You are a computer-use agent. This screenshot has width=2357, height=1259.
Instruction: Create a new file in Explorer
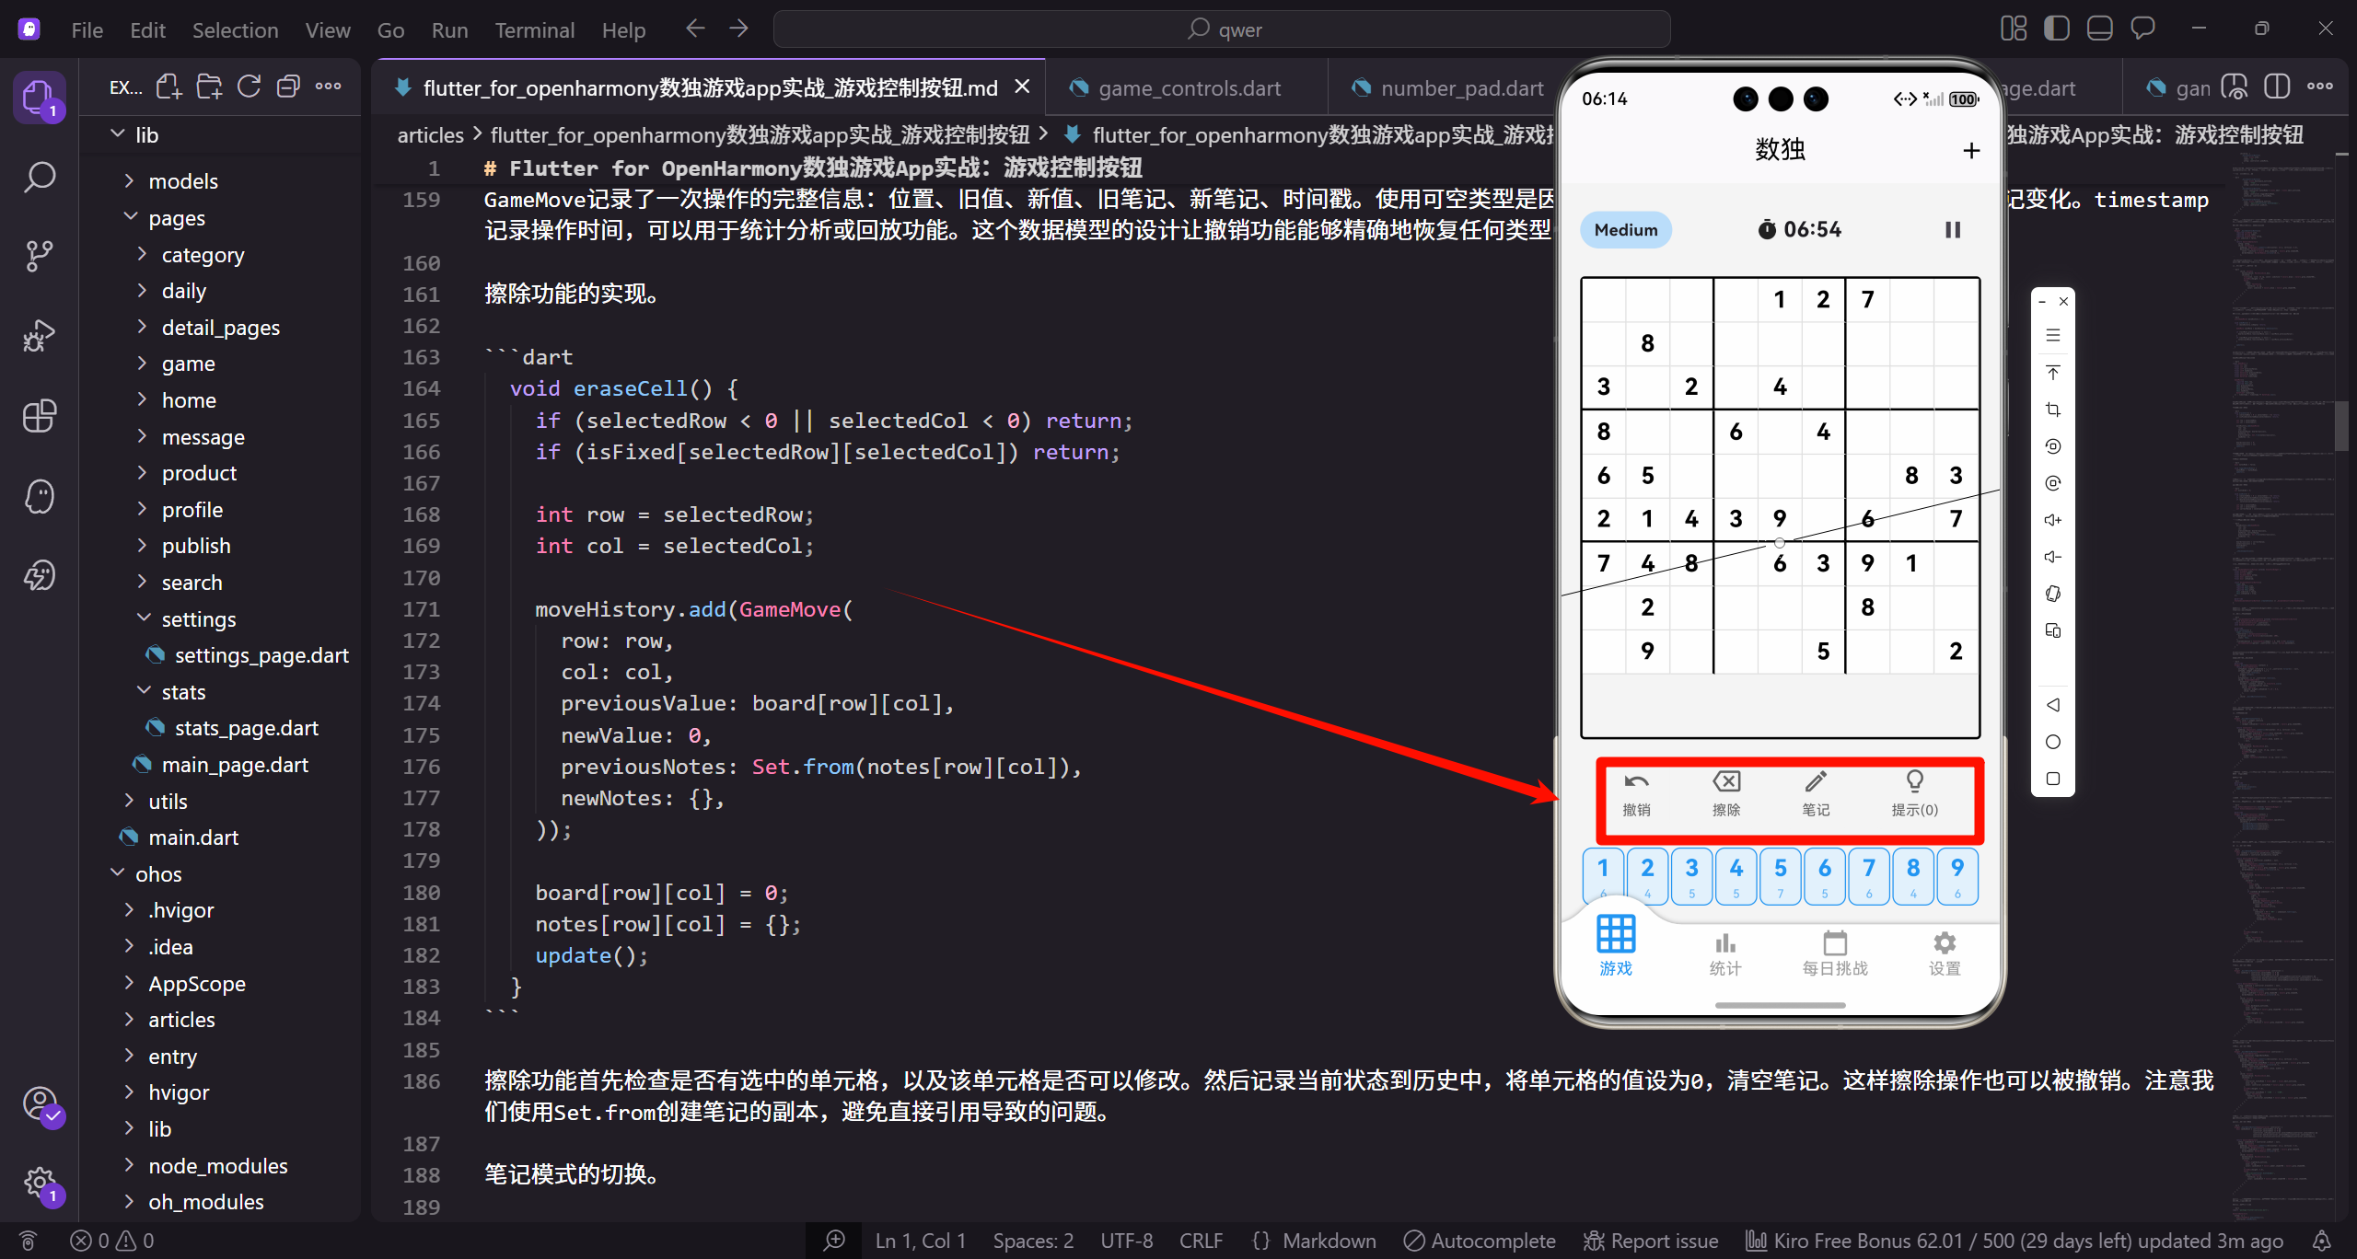click(x=168, y=87)
